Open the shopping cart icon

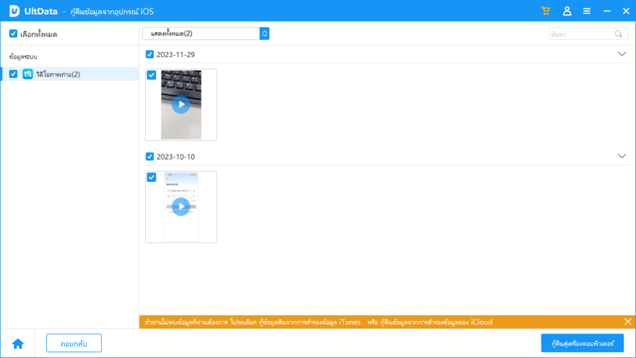click(545, 11)
